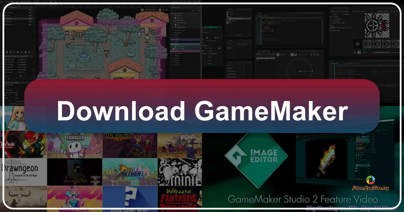The height and width of the screenshot is (212, 404).
Task: Open the collision shape type dropdown
Action: 265,54
